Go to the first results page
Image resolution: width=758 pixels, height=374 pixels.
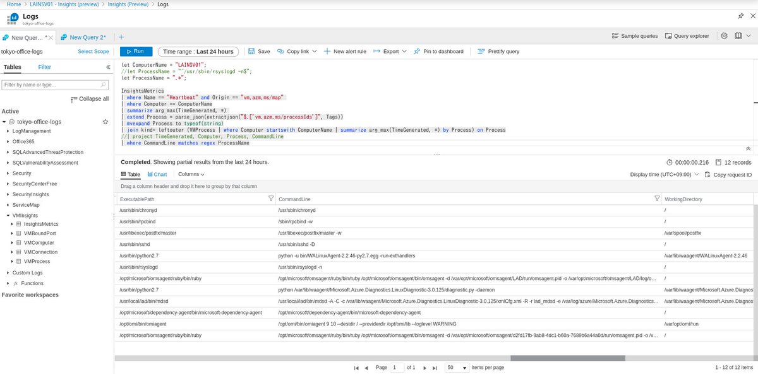357,367
